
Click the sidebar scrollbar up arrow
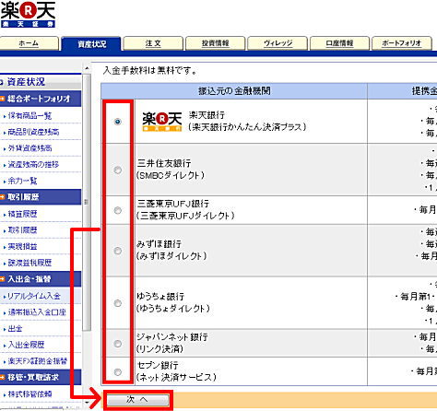point(87,68)
